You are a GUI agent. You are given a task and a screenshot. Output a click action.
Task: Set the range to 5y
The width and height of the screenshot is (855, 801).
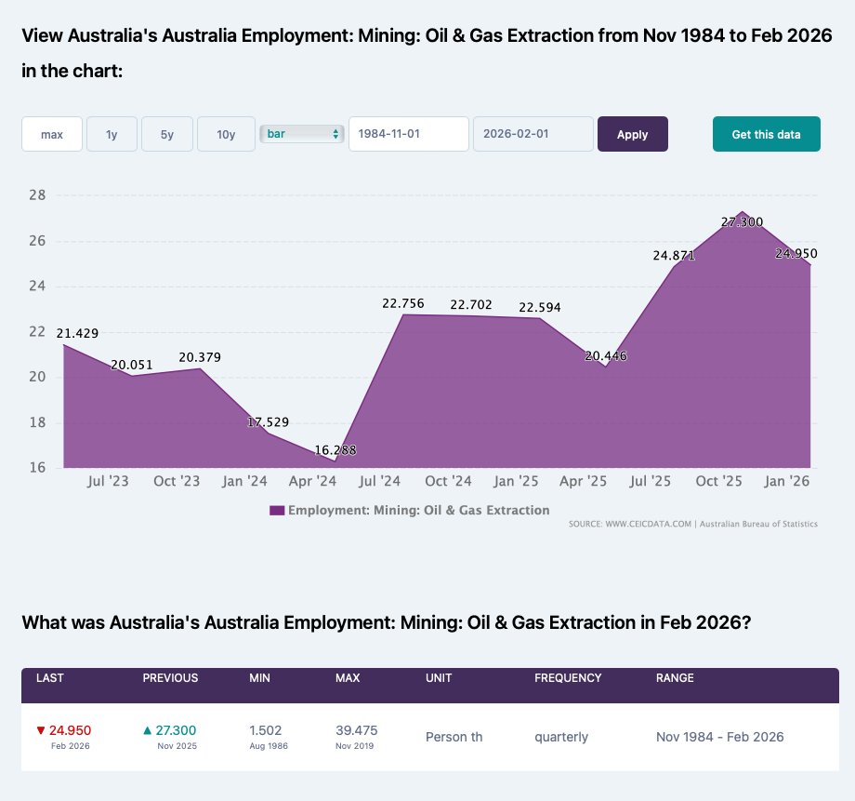click(x=167, y=134)
